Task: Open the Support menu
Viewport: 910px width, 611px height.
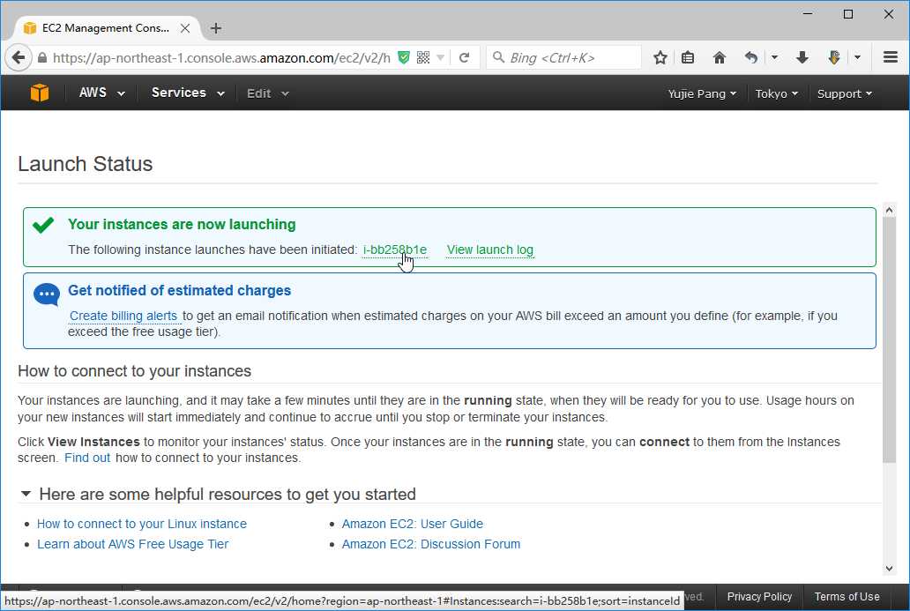Action: pyautogui.click(x=845, y=93)
